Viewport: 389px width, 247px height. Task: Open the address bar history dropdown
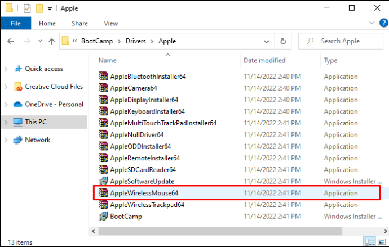click(x=267, y=41)
